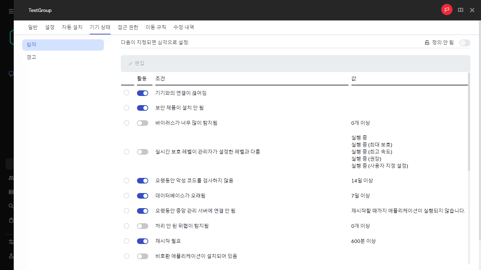Click the monitor devices icon in sidebar
481x270 pixels.
(x=11, y=74)
